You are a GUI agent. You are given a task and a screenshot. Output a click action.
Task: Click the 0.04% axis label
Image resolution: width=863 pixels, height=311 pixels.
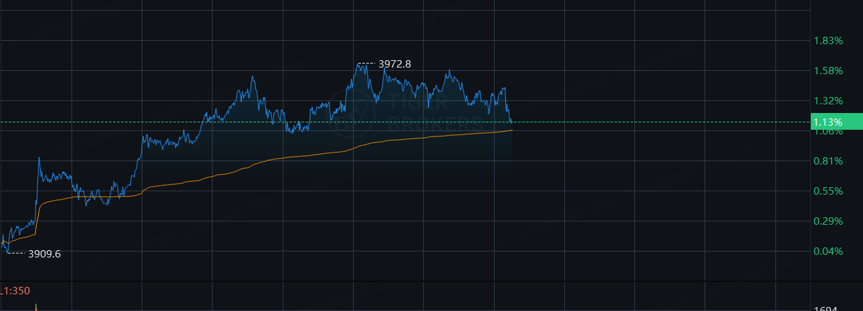[x=828, y=251]
